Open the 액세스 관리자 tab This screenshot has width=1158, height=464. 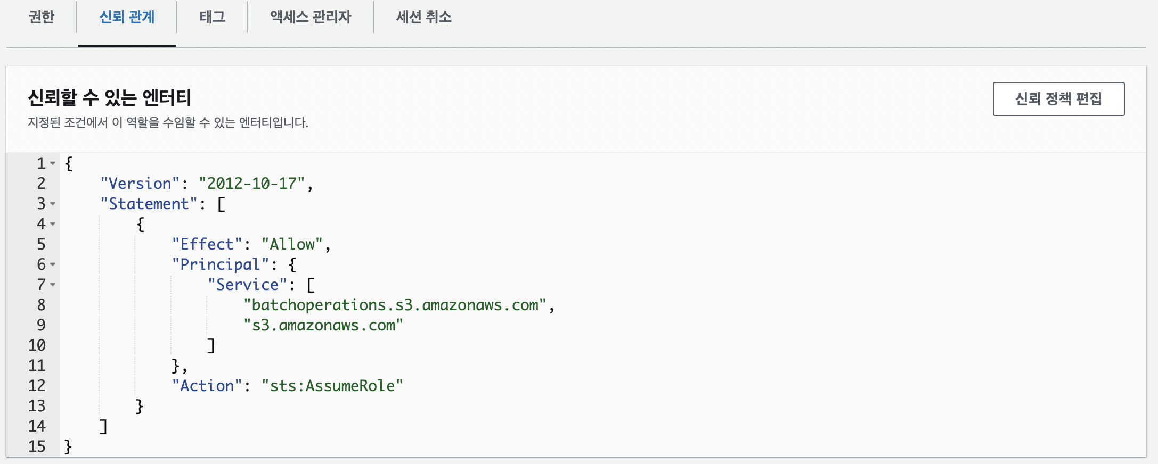pyautogui.click(x=311, y=17)
